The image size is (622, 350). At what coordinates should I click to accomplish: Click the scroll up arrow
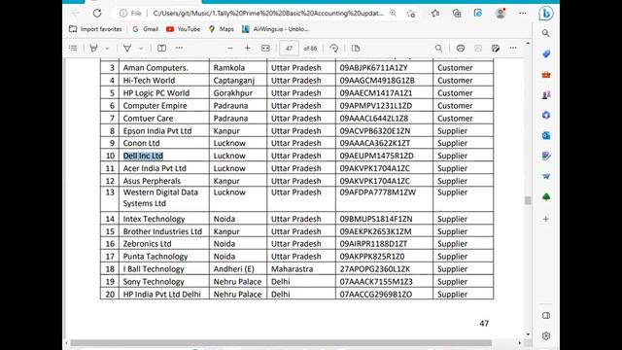528,43
